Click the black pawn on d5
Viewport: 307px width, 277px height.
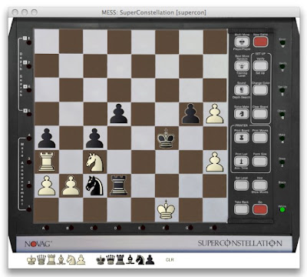pos(119,114)
